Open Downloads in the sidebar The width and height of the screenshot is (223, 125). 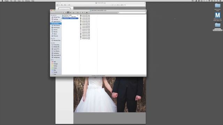(x=56, y=28)
